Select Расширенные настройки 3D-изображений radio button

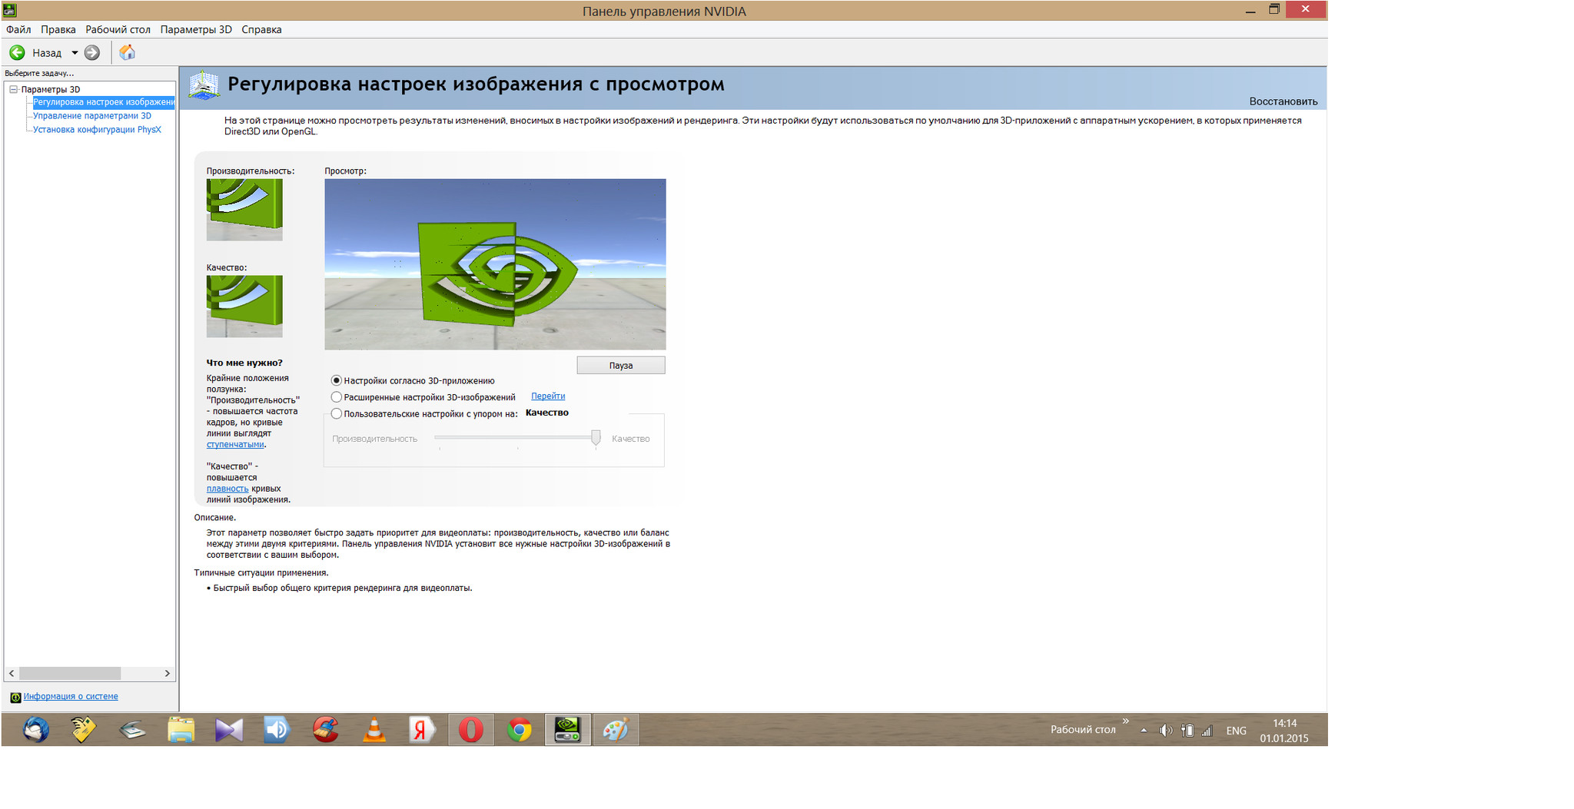[337, 397]
